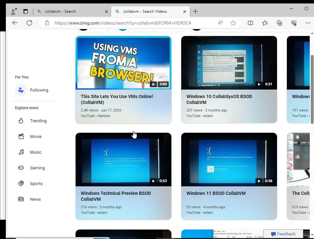Click '207 views · 3 months ago' text

click(x=207, y=110)
